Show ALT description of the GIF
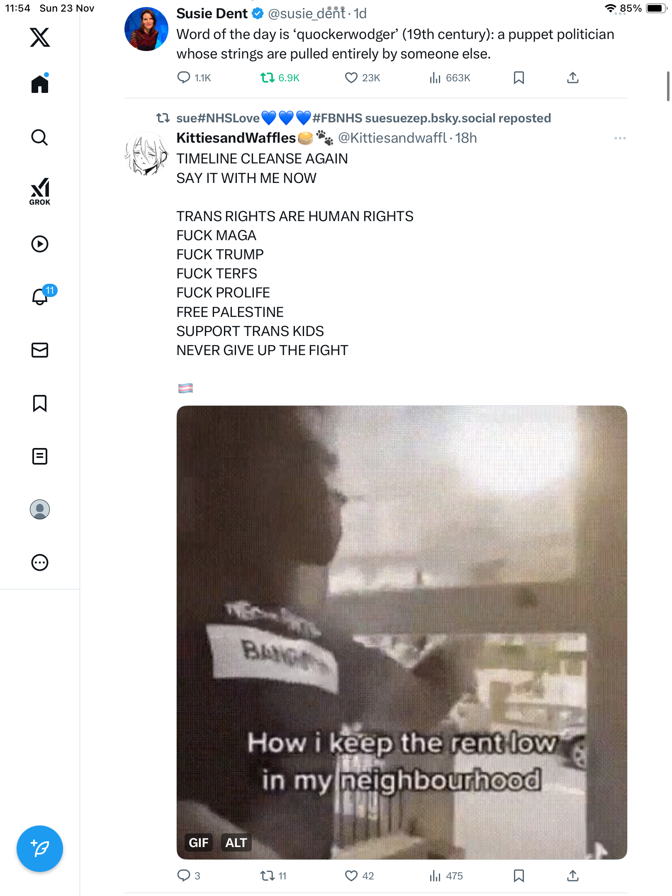 (x=236, y=842)
